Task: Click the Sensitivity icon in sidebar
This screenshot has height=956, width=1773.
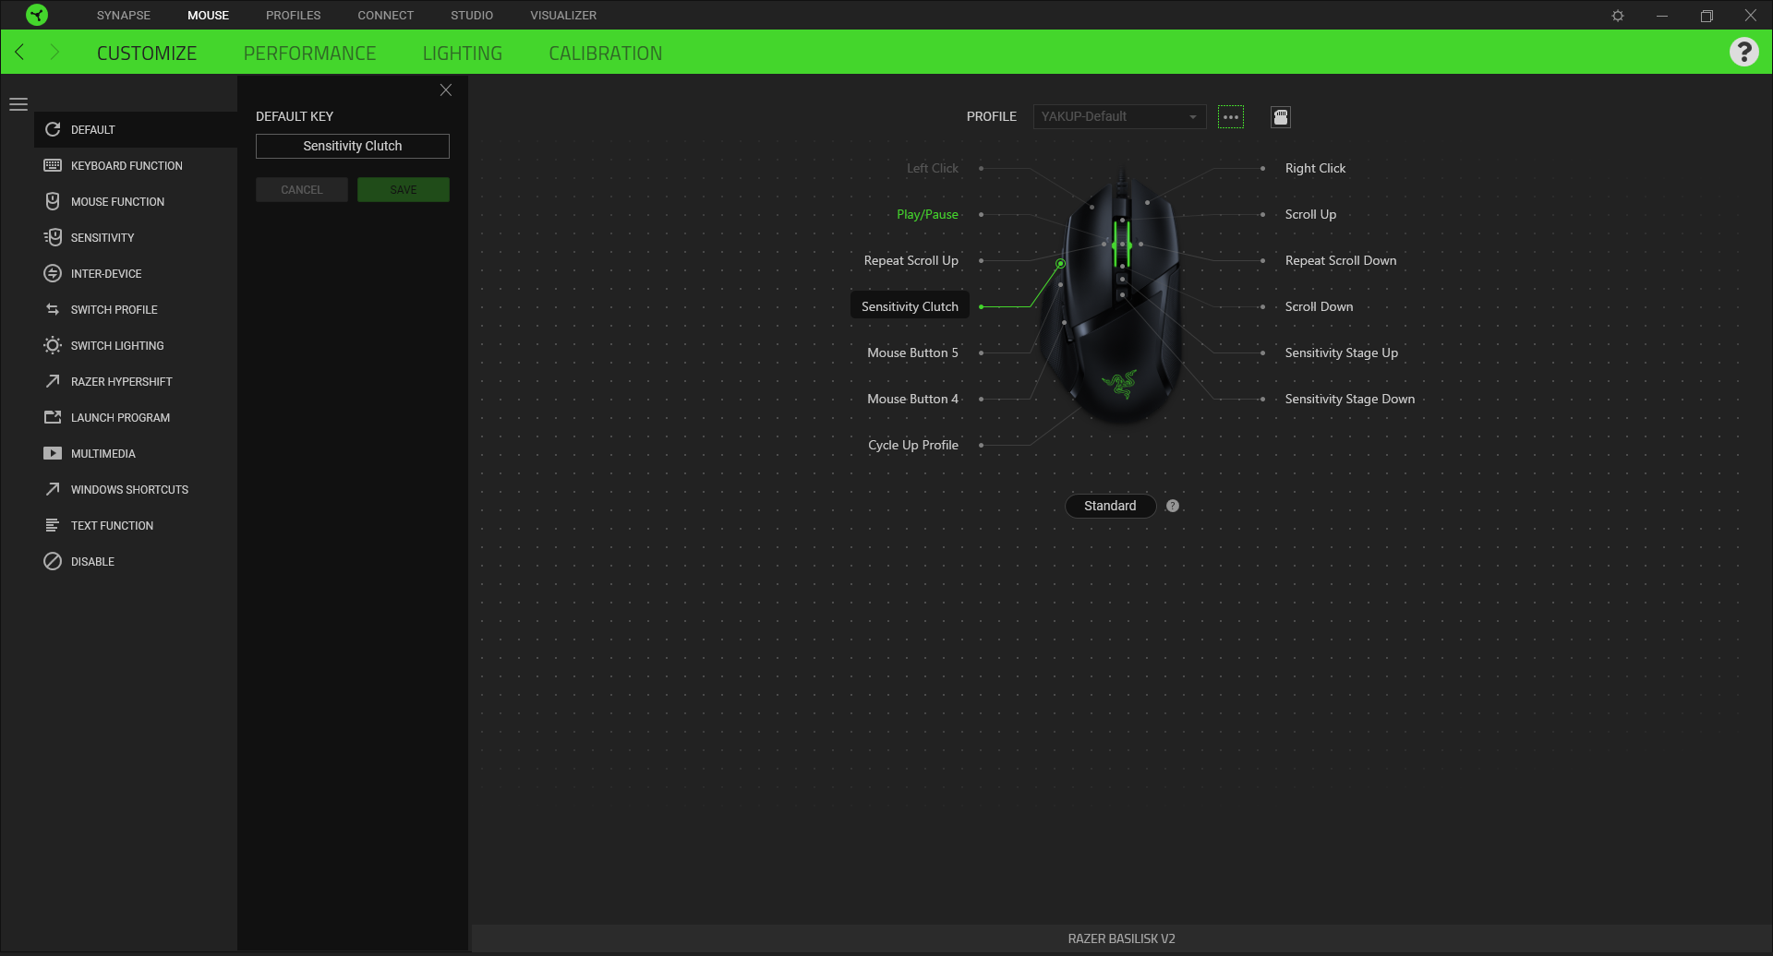Action: tap(53, 237)
